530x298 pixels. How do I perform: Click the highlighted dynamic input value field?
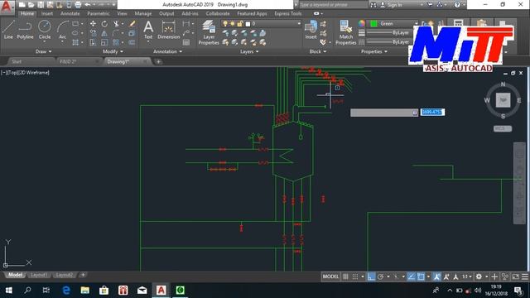[x=432, y=113]
